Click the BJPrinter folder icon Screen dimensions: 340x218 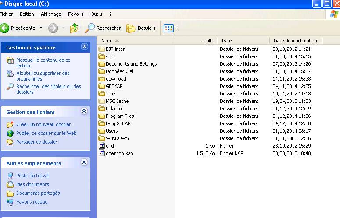point(102,49)
